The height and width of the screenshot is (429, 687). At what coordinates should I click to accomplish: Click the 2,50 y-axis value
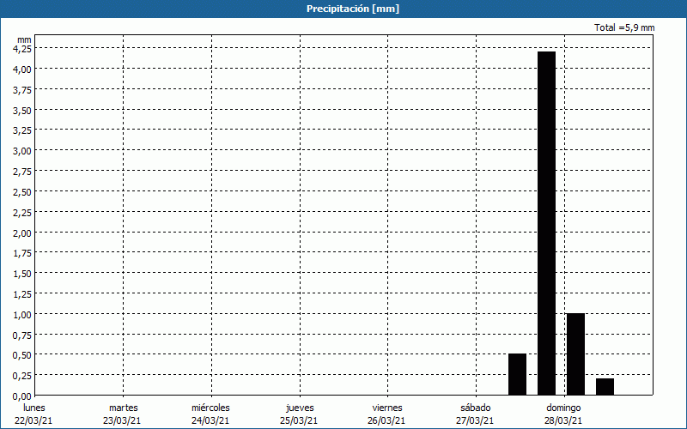(x=22, y=191)
